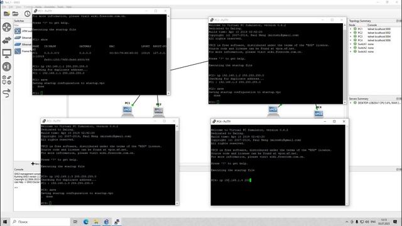
Task: Minimize the PC4 PuTTY window
Action: coord(325,121)
